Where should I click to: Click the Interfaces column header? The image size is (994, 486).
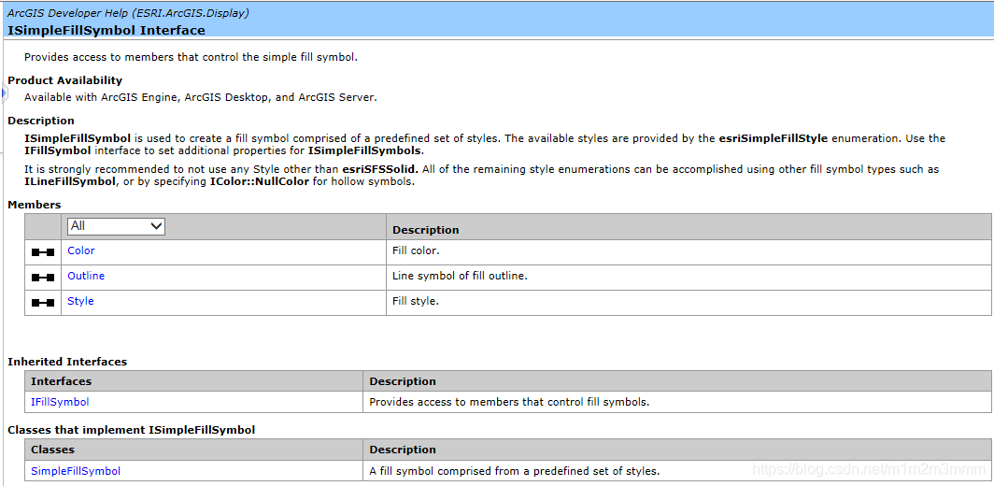194,381
